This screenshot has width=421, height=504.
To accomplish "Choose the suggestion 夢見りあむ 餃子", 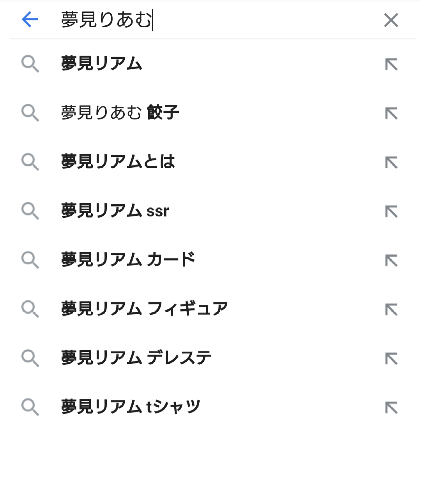I will (120, 113).
